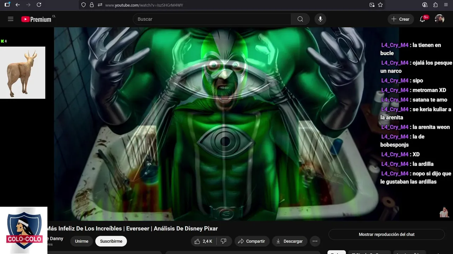Screen dimensions: 453x254
Task: Open the browser extensions puzzle icon
Action: [436, 5]
